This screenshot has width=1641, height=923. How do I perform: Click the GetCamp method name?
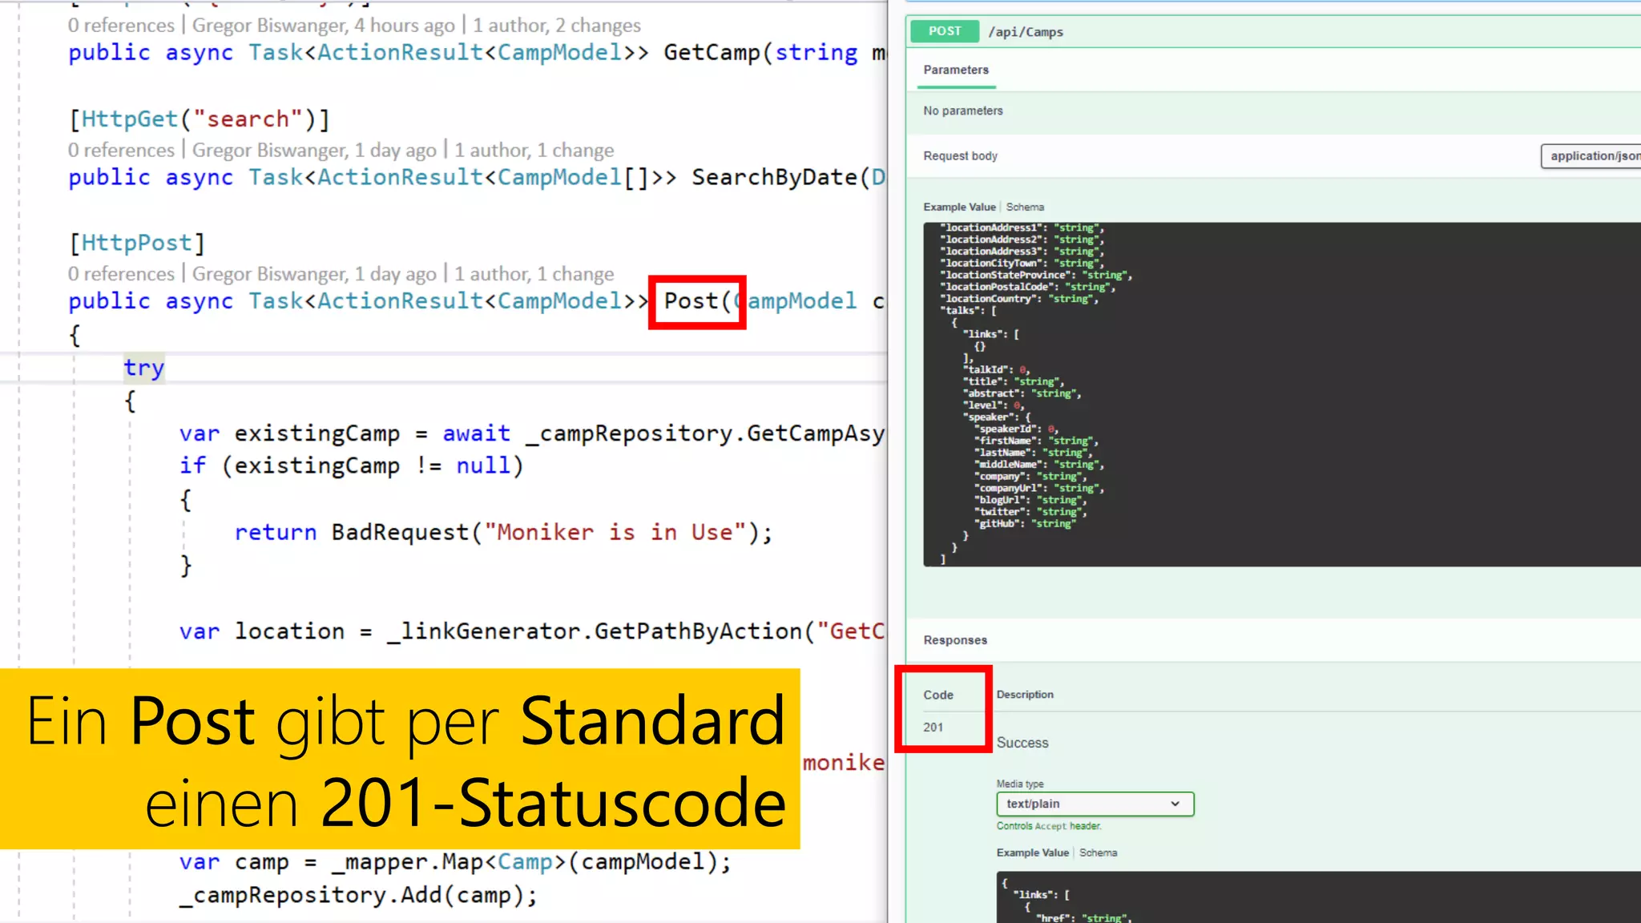tap(712, 53)
